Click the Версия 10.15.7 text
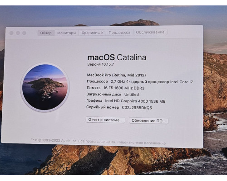The width and height of the screenshot is (227, 181). click(100, 64)
